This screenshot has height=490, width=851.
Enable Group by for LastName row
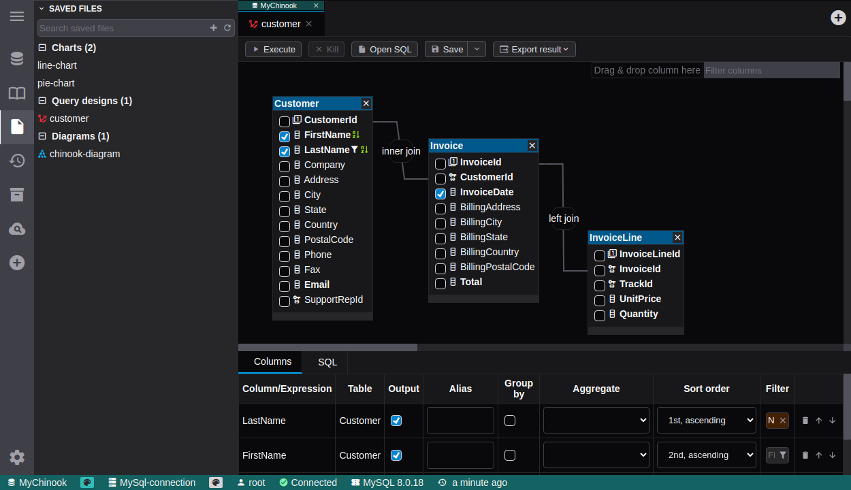pos(510,421)
